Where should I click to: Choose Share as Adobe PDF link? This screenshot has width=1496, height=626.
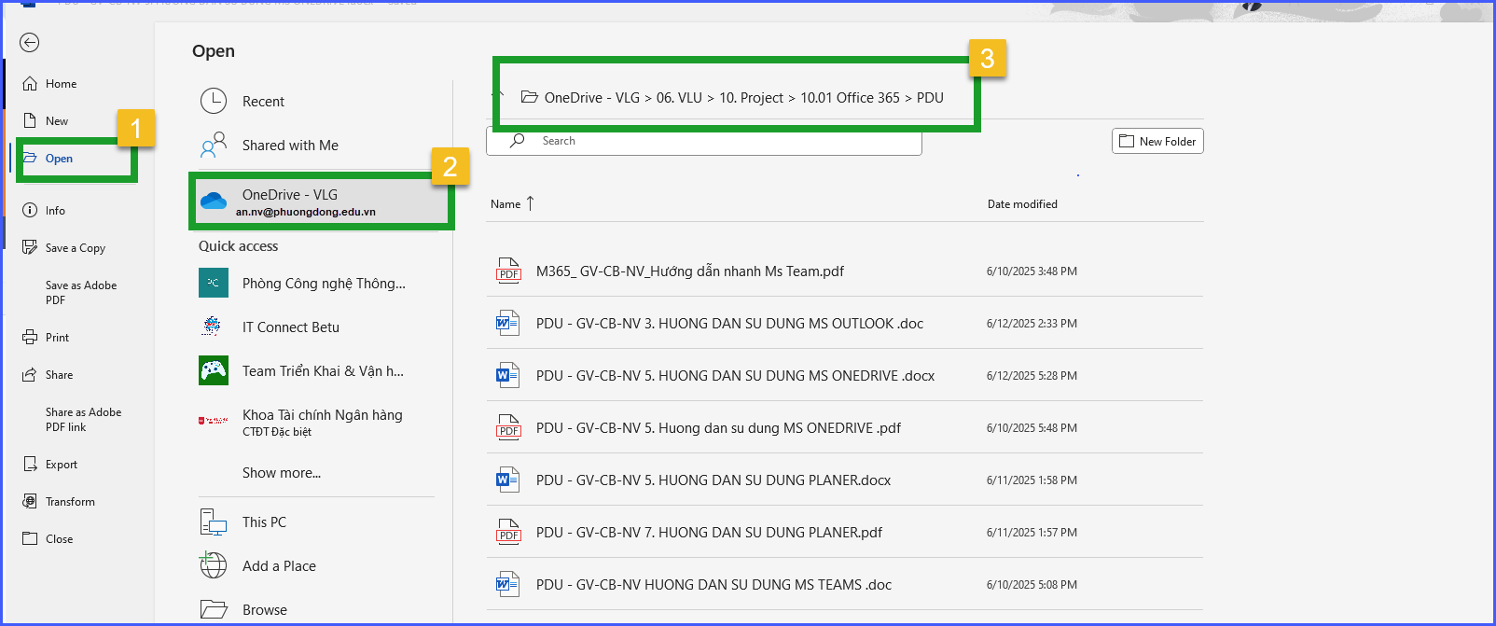click(83, 420)
